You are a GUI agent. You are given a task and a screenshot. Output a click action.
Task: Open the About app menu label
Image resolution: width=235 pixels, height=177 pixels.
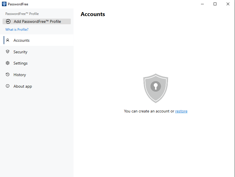point(23,86)
